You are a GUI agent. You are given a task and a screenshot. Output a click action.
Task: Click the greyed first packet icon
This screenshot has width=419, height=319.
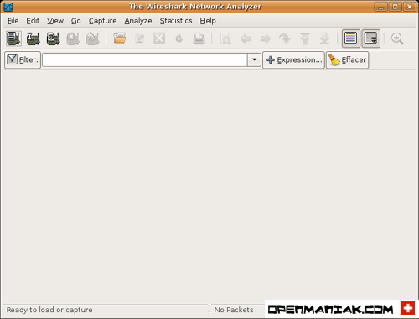305,39
